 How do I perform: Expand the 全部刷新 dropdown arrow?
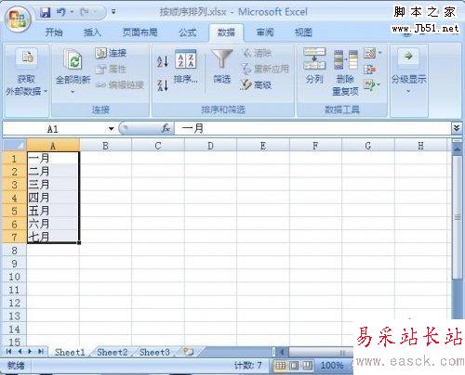pos(73,92)
